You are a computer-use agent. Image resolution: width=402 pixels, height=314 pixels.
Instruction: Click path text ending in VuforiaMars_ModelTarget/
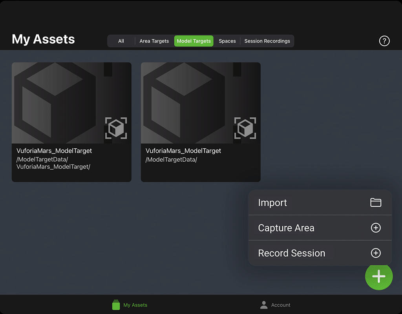(x=53, y=163)
